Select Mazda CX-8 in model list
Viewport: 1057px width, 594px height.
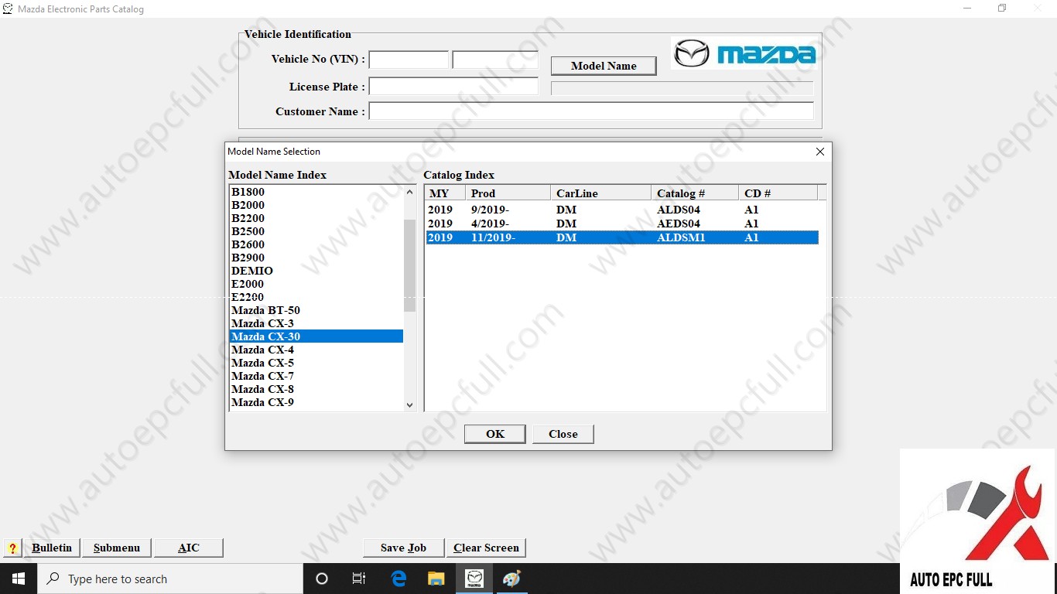coord(316,389)
